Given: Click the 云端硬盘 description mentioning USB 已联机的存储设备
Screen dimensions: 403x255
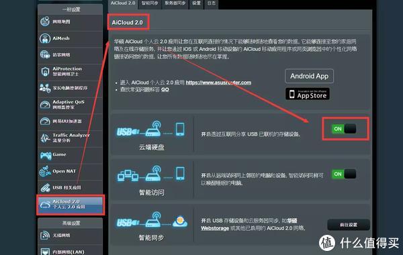Looking at the screenshot, I should (x=251, y=134).
